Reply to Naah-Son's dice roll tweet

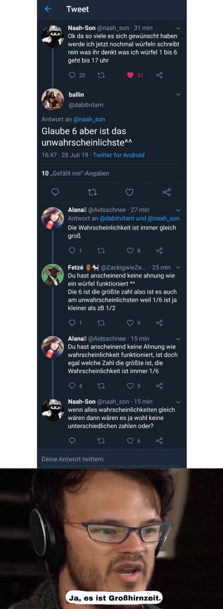click(72, 75)
